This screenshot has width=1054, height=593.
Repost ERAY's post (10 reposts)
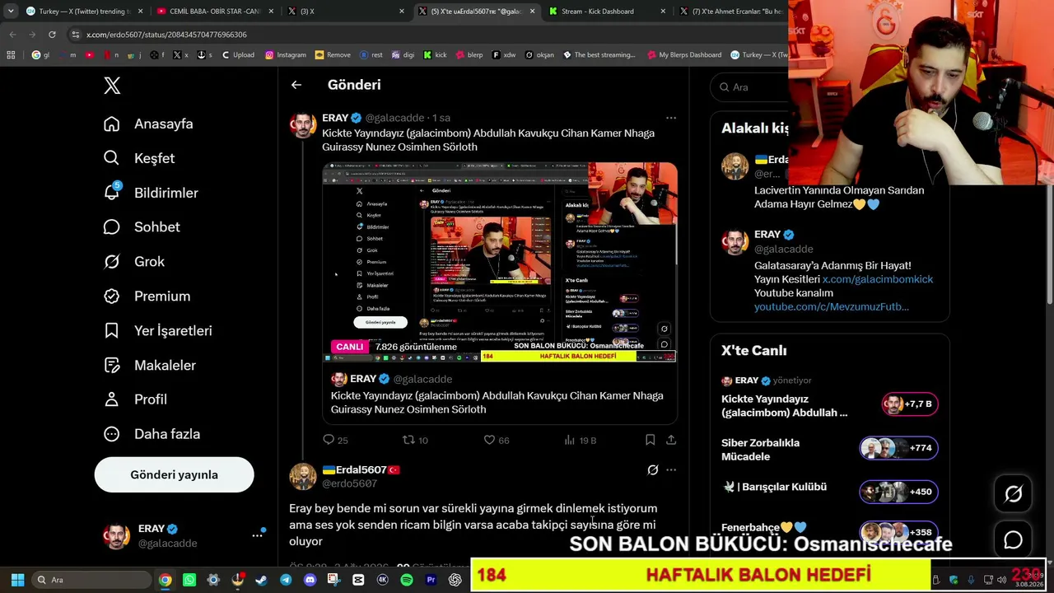point(415,440)
